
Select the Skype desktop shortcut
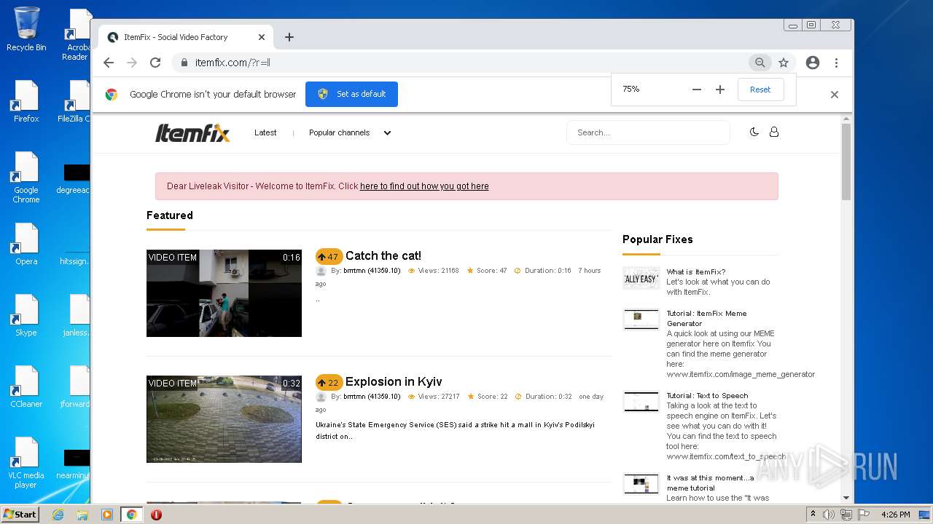click(26, 315)
